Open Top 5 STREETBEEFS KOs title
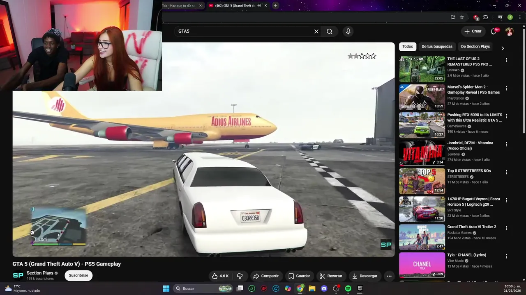This screenshot has height=295, width=526. 469,171
